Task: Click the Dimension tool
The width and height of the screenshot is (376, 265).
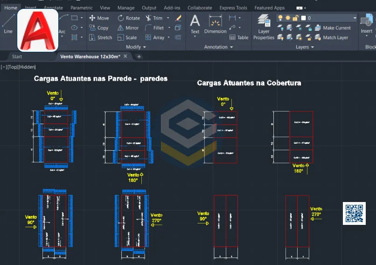Action: pos(215,24)
